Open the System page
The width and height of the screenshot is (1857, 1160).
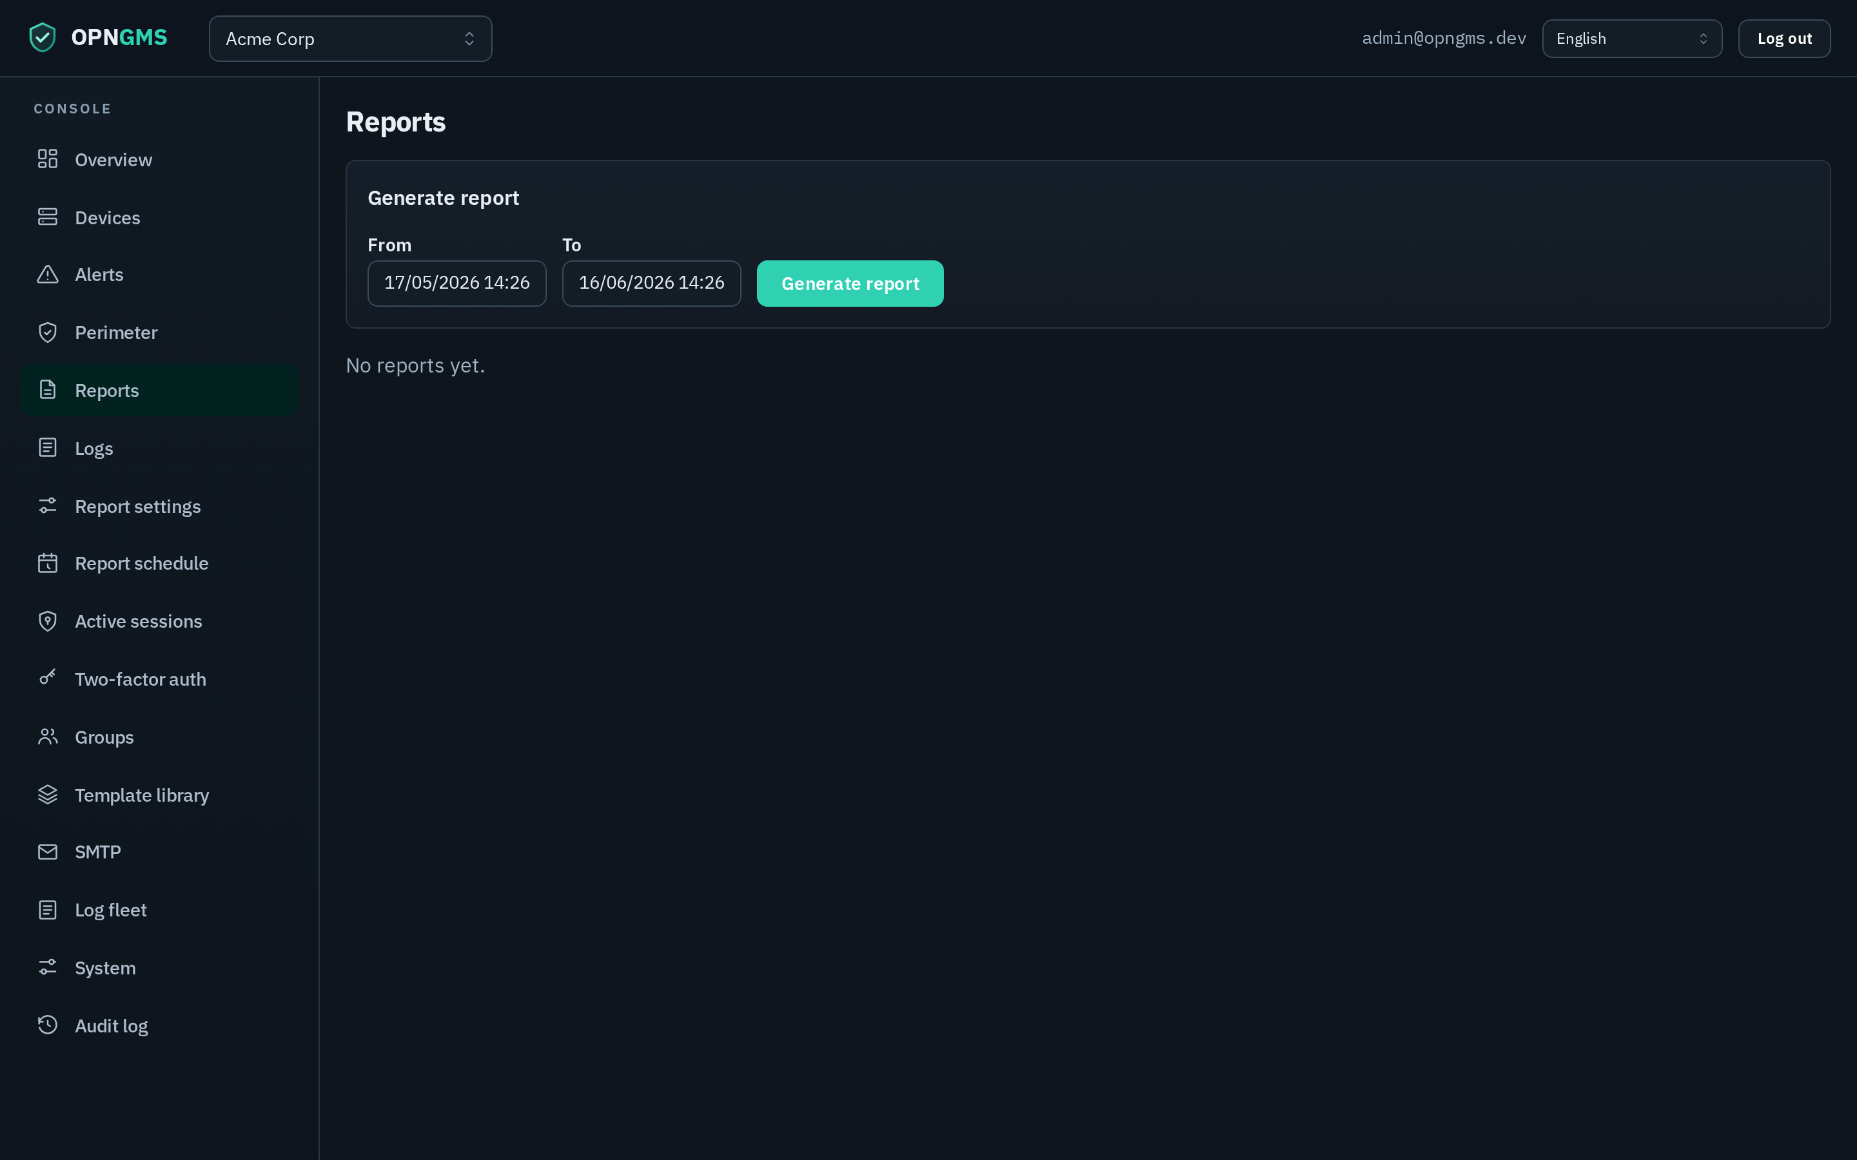tap(160, 968)
